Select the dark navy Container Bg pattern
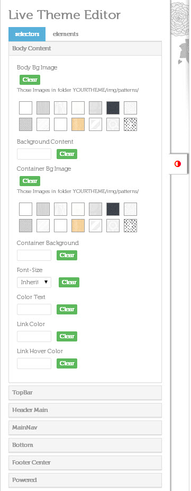 (113, 209)
